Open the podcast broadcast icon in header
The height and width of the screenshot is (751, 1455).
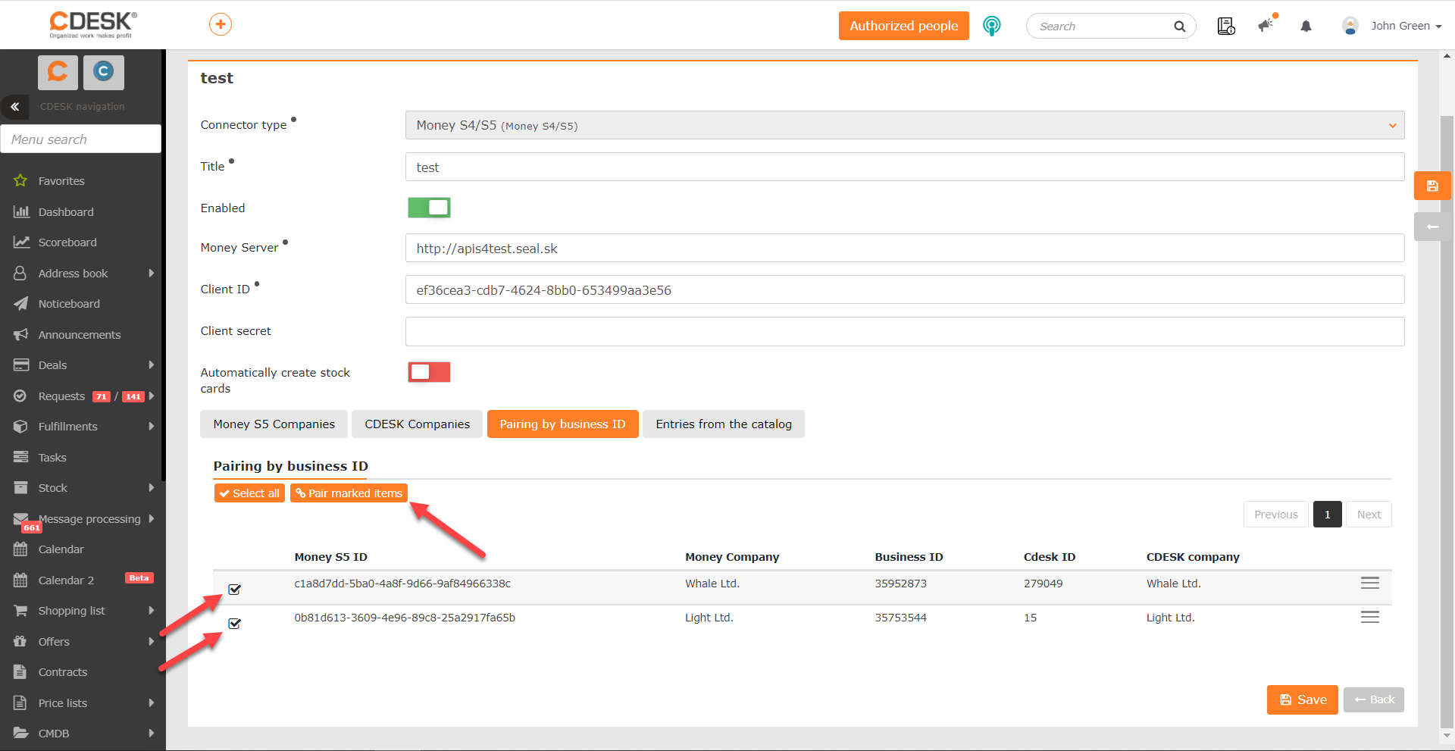991,26
